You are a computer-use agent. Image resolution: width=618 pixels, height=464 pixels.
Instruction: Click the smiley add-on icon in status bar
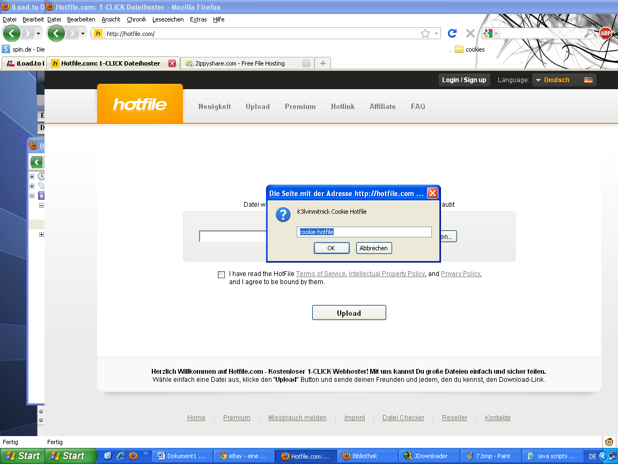pyautogui.click(x=609, y=442)
